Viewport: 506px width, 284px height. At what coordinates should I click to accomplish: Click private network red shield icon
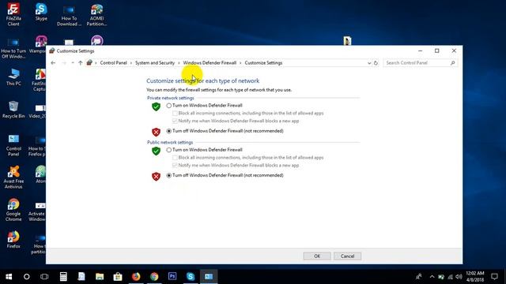157,132
